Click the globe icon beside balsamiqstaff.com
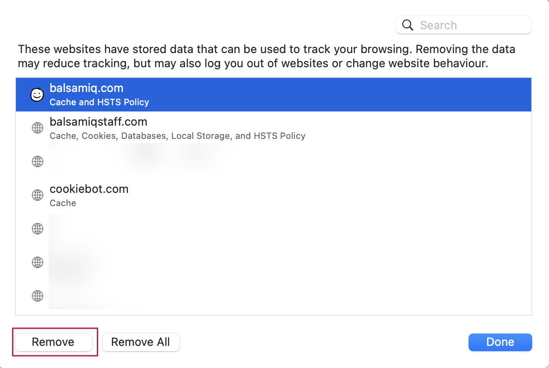Viewport: 549px width, 368px height. [38, 128]
